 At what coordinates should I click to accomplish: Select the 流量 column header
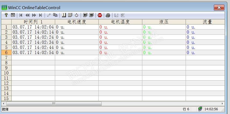(x=205, y=22)
